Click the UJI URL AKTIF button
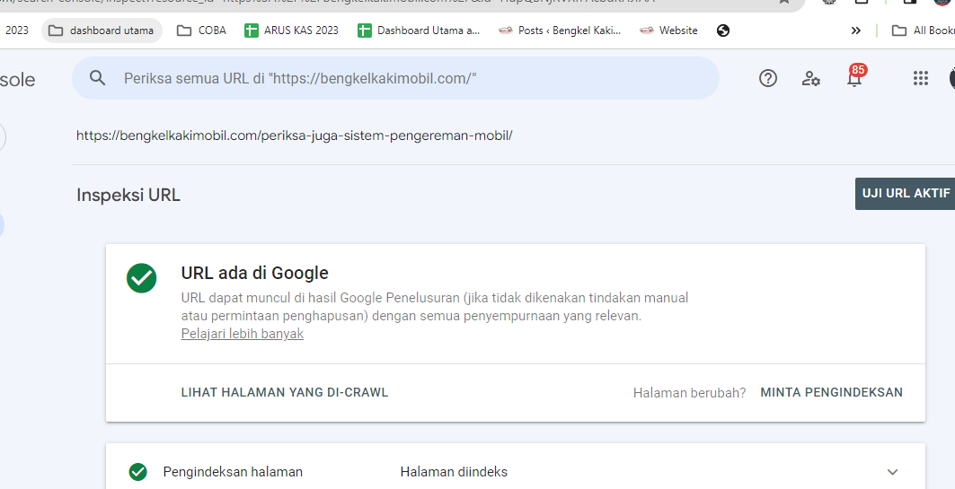The width and height of the screenshot is (955, 489). pyautogui.click(x=905, y=194)
